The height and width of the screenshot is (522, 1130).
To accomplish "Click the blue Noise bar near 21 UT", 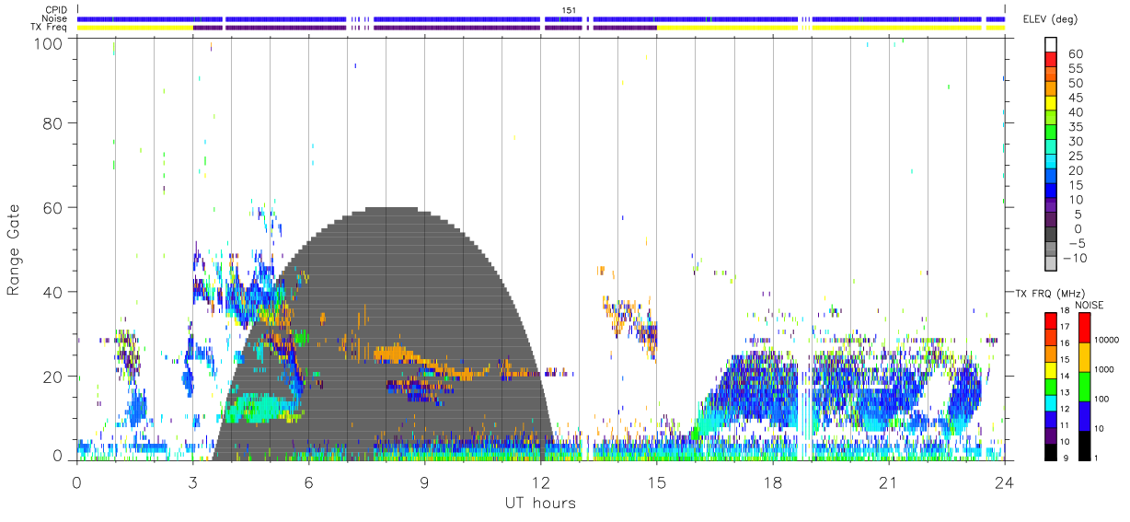I will [x=895, y=18].
